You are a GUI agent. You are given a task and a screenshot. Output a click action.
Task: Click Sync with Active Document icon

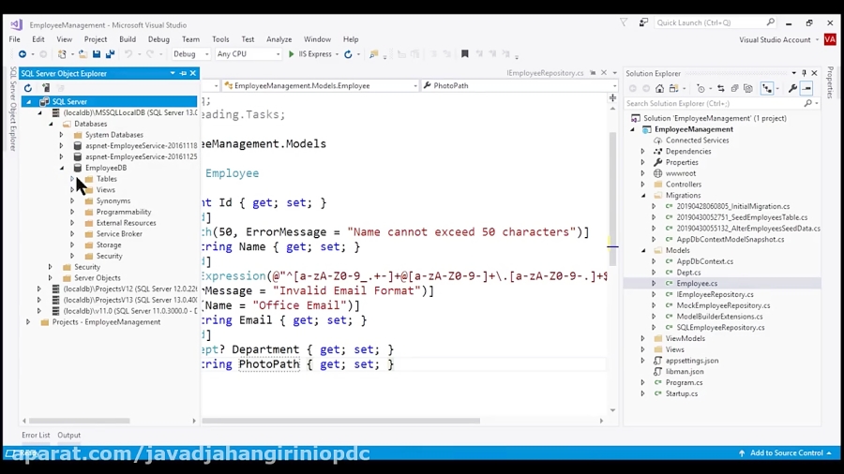(721, 88)
